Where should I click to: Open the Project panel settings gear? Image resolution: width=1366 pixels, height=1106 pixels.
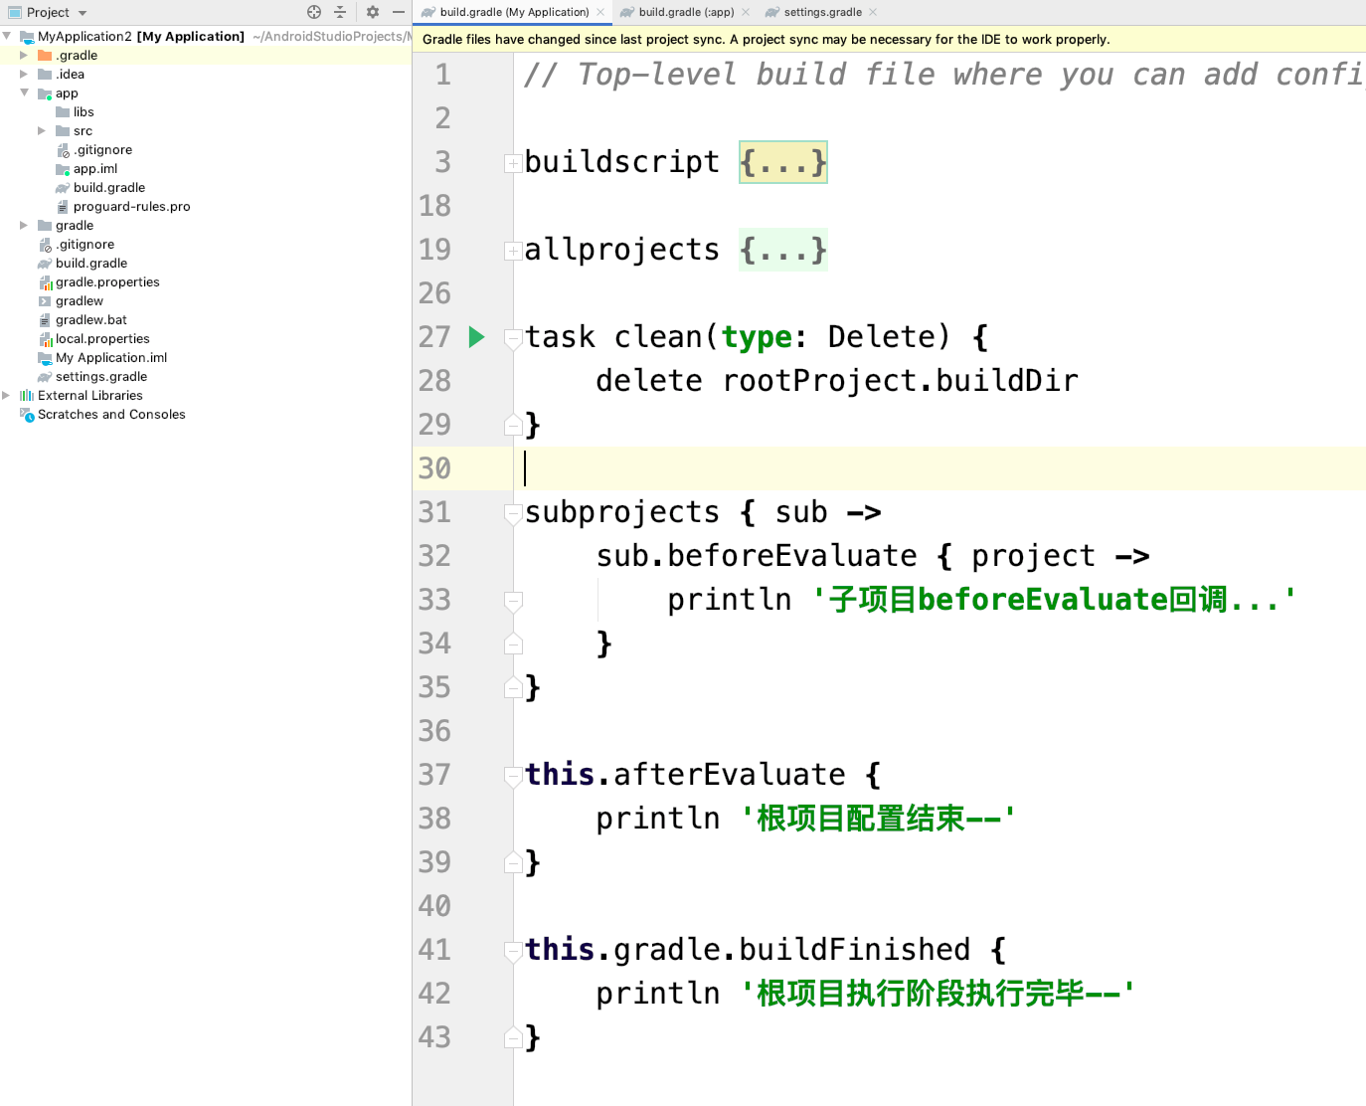373,12
